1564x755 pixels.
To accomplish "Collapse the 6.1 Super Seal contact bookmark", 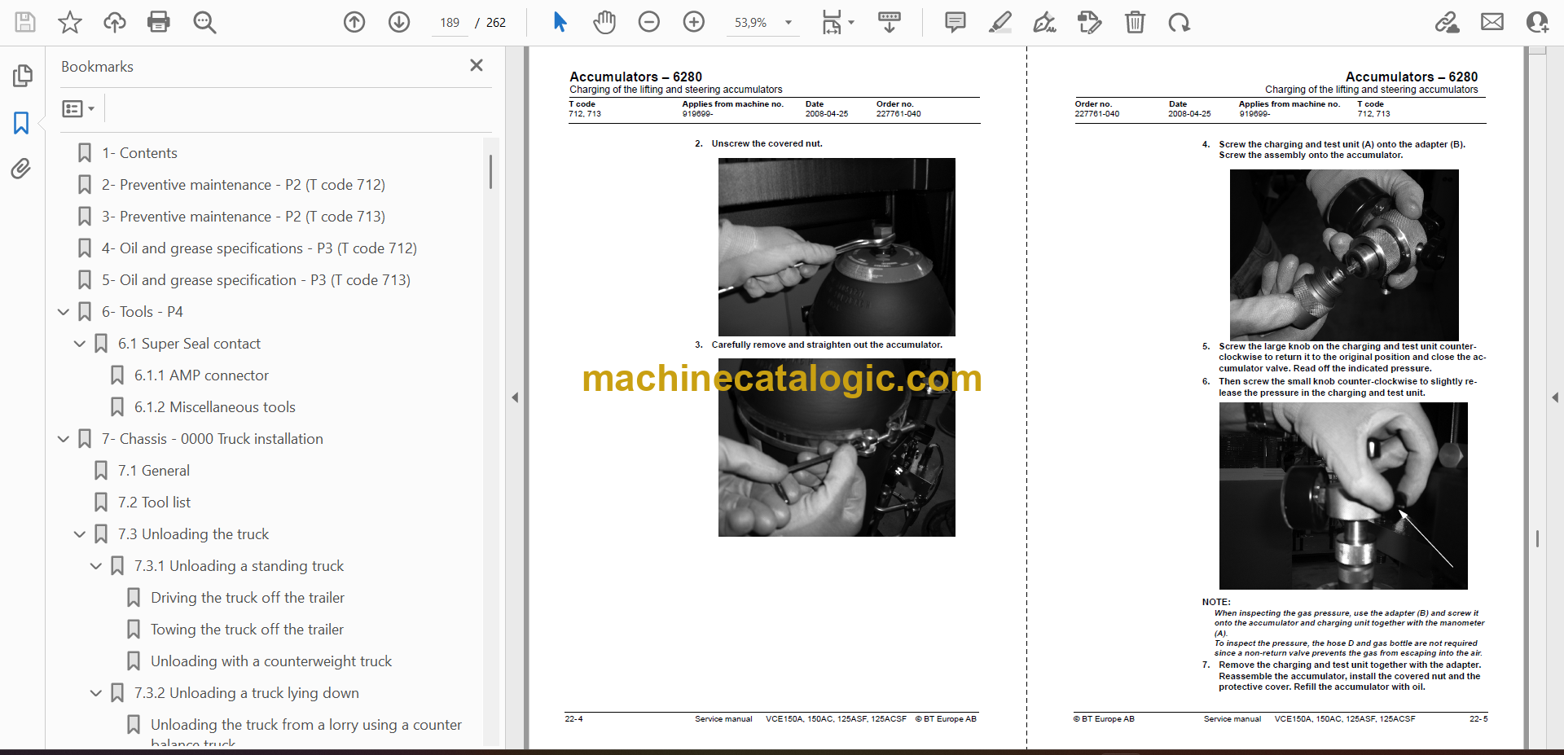I will coord(80,343).
